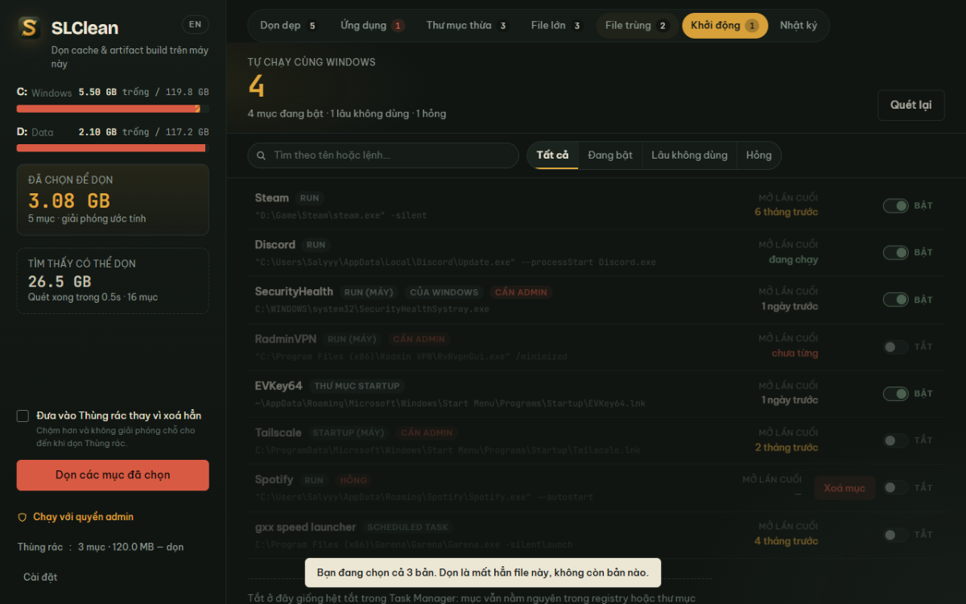Click the Steam entry name
The image size is (966, 604).
[272, 198]
